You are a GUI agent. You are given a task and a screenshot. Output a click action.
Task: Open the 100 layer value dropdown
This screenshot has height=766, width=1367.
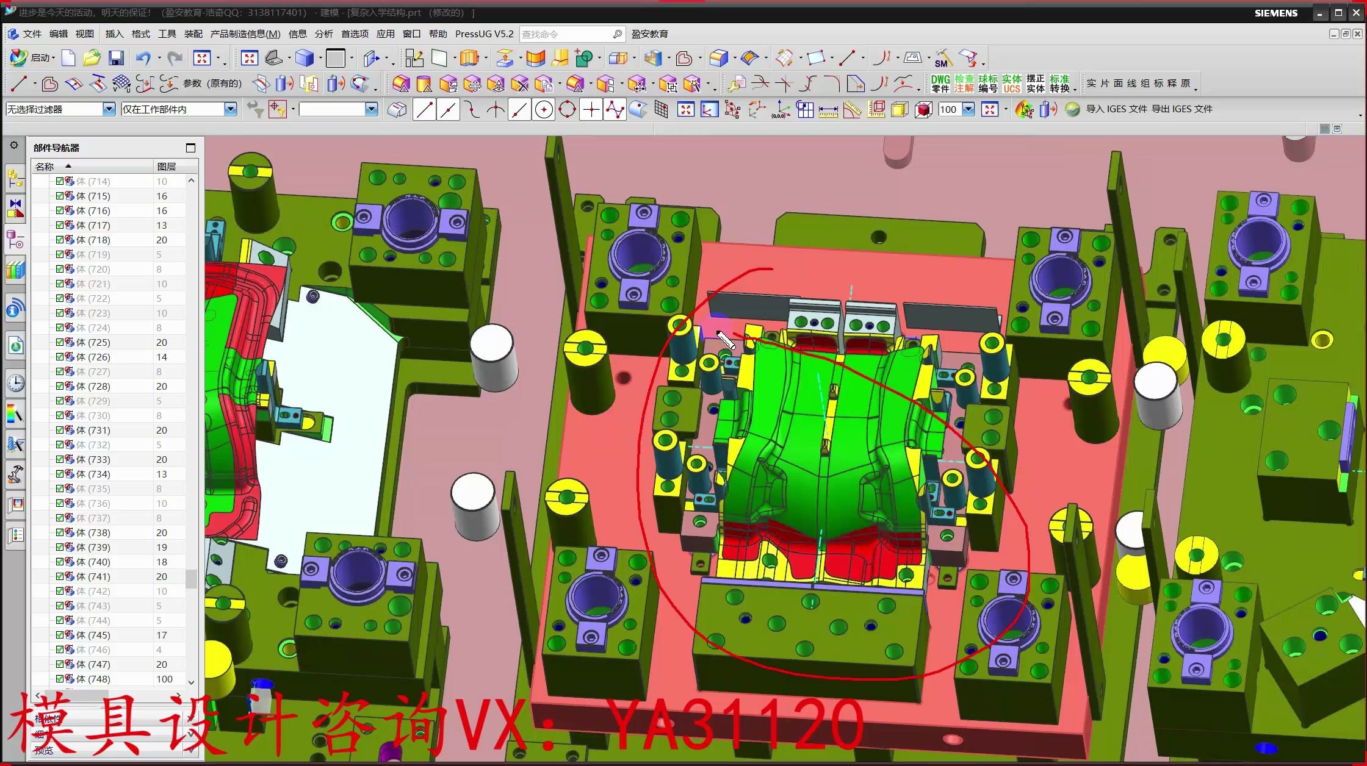968,109
